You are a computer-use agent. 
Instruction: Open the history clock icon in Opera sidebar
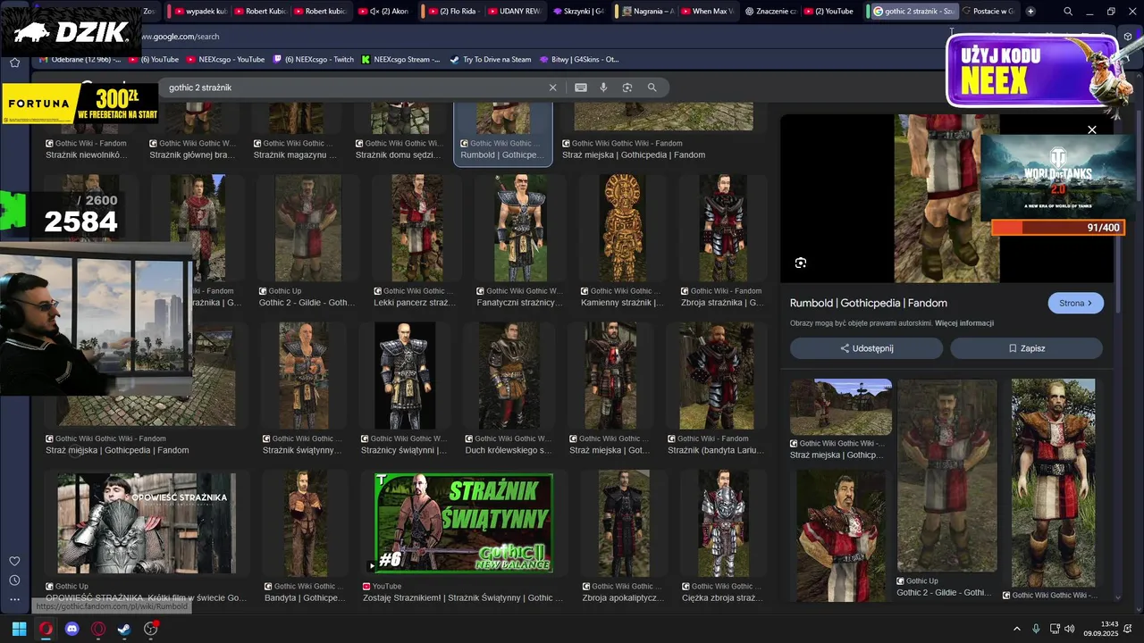tap(14, 580)
